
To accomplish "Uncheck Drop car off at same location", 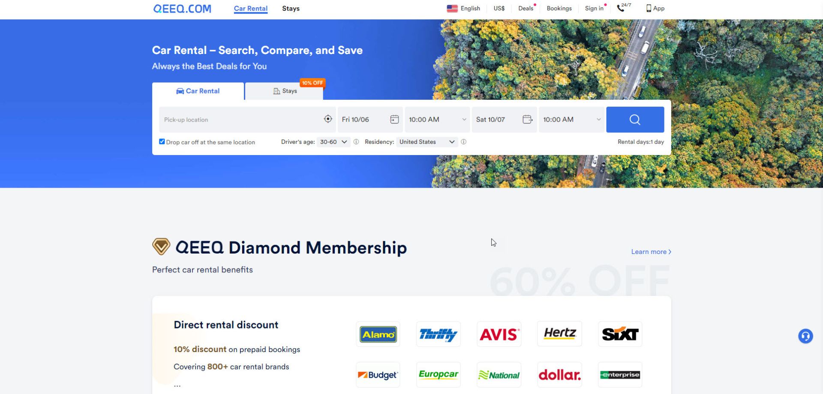I will [x=162, y=142].
